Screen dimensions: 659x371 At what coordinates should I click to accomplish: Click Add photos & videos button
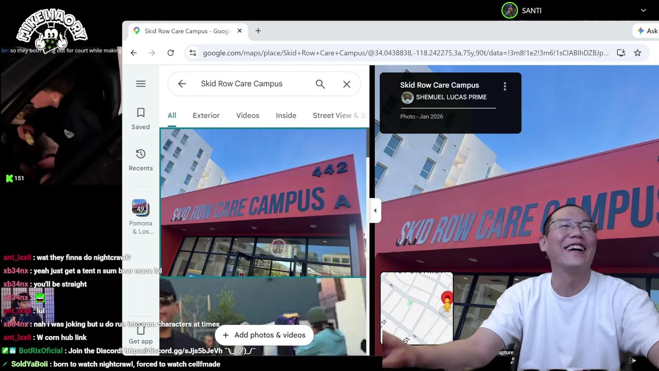pos(264,335)
